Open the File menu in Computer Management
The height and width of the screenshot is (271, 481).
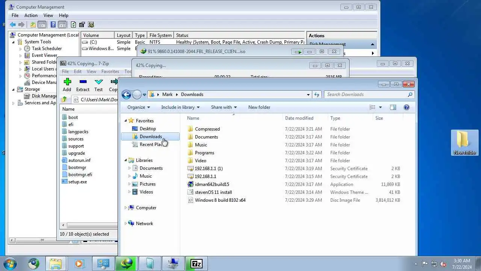click(15, 15)
